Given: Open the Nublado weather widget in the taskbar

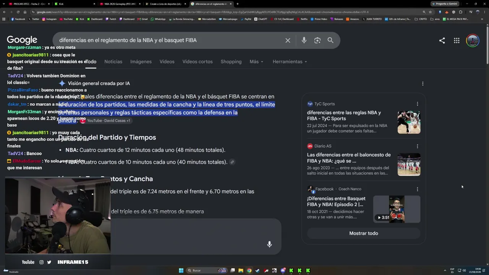Looking at the screenshot, I should click(x=11, y=271).
